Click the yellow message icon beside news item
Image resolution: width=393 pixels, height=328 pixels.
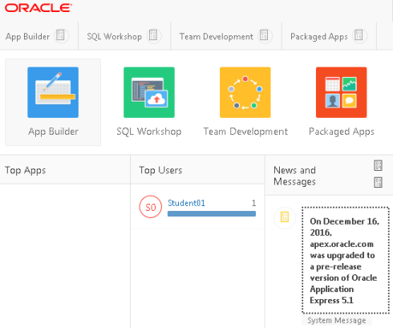click(x=285, y=217)
